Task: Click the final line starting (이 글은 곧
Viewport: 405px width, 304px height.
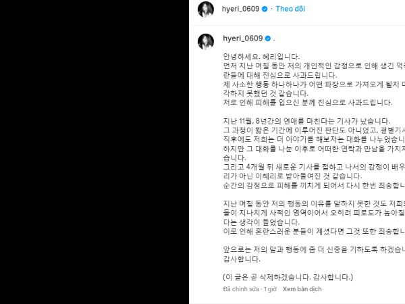Action: pyautogui.click(x=288, y=278)
